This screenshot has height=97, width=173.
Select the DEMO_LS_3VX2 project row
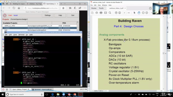click(40, 26)
